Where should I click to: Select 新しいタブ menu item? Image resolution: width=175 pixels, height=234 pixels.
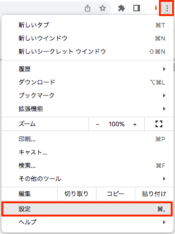click(87, 25)
